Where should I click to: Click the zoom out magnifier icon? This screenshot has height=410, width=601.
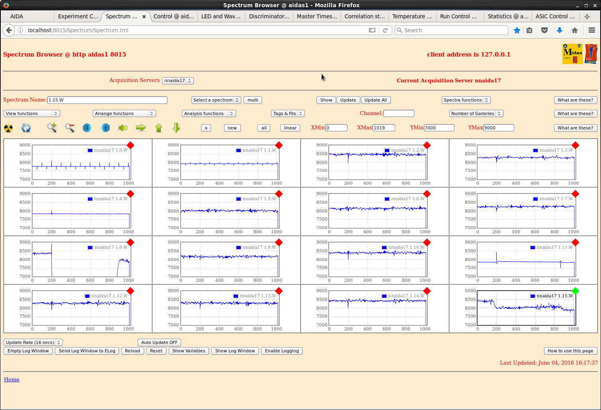point(70,128)
